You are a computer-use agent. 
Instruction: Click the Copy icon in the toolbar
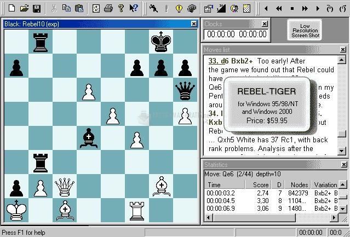66,8
